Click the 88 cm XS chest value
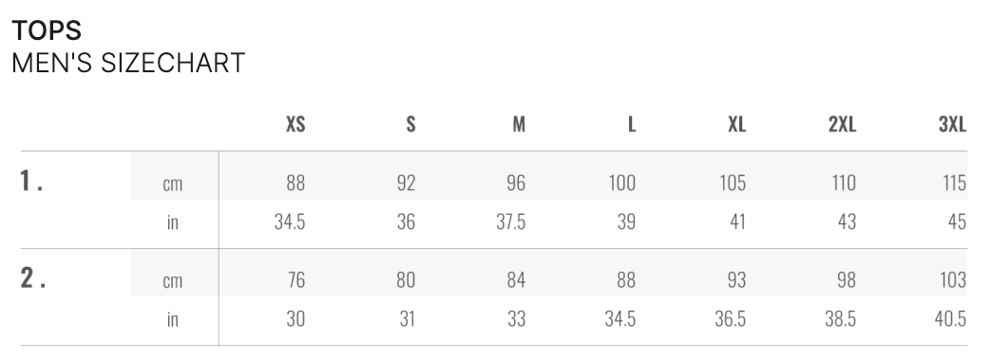Viewport: 992px width, 362px height. 296,182
